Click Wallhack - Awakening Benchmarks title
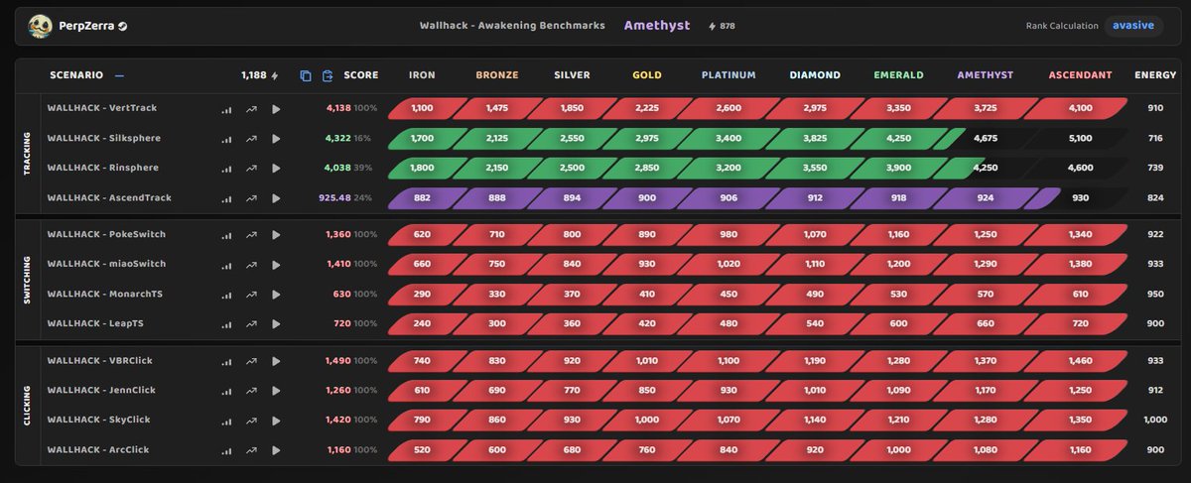Viewport: 1191px width, 483px height. [x=512, y=26]
